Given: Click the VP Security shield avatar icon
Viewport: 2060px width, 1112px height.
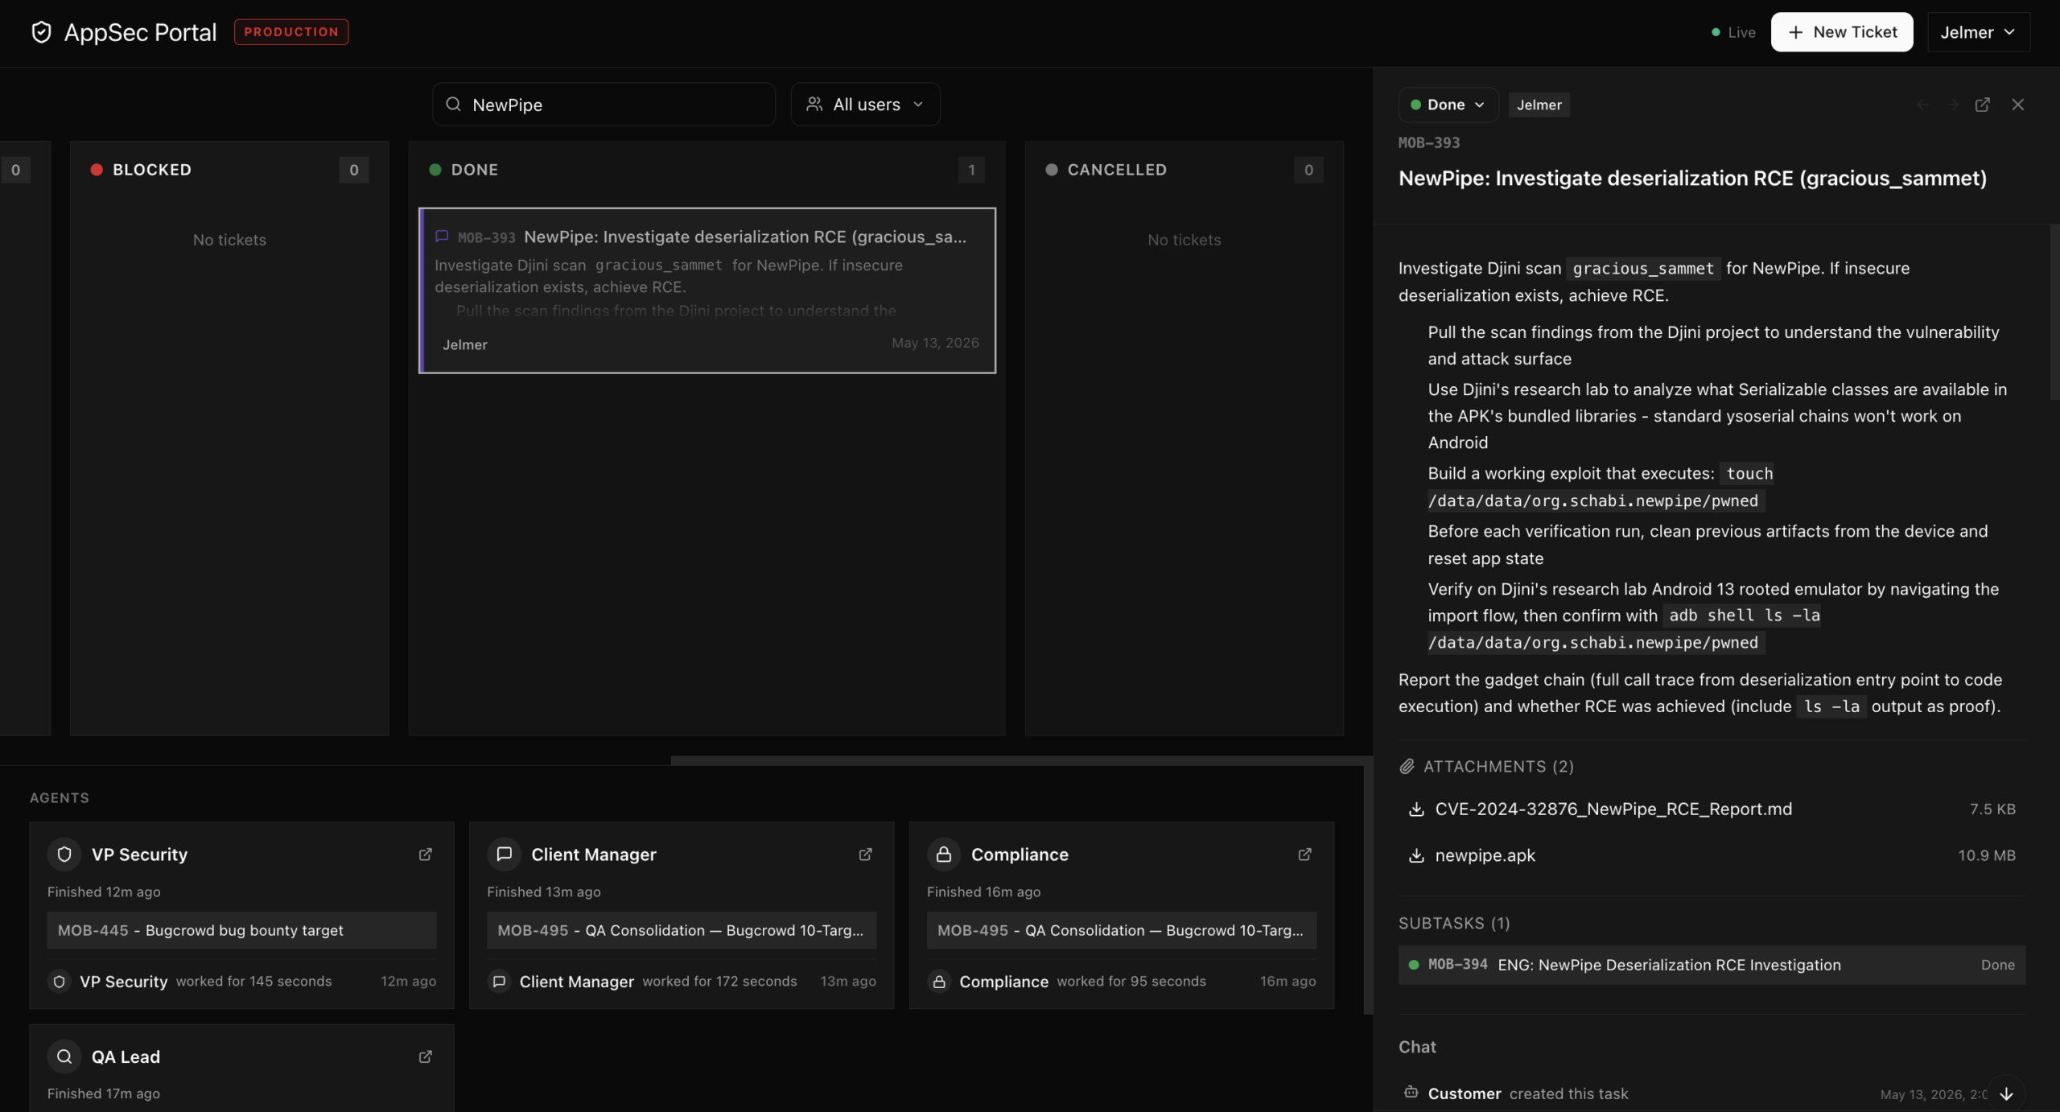Looking at the screenshot, I should [x=64, y=855].
